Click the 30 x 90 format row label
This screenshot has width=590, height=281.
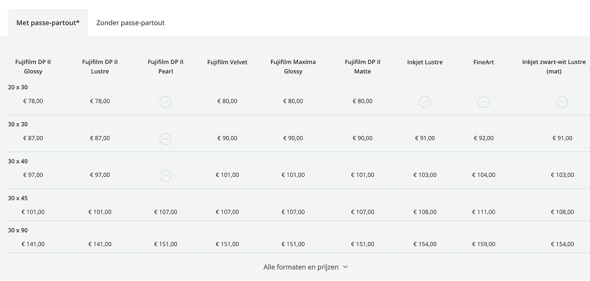point(17,230)
